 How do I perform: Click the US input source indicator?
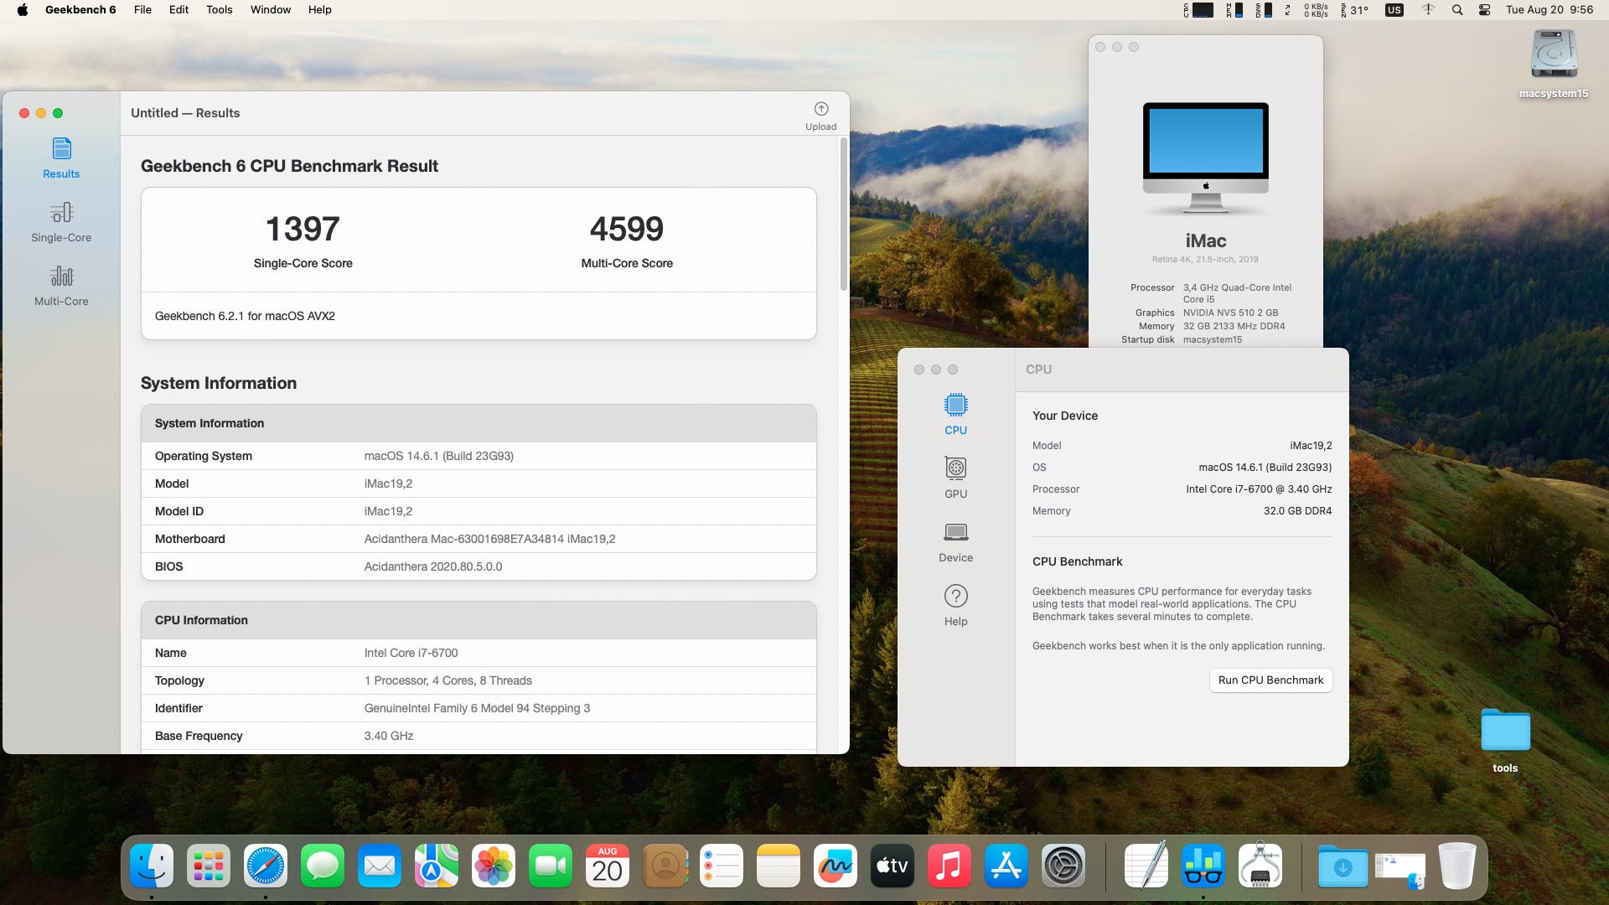1394,10
